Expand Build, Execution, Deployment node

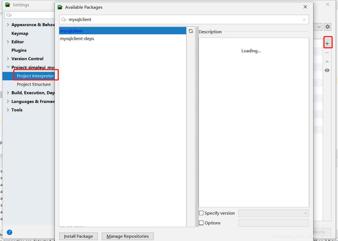point(8,93)
